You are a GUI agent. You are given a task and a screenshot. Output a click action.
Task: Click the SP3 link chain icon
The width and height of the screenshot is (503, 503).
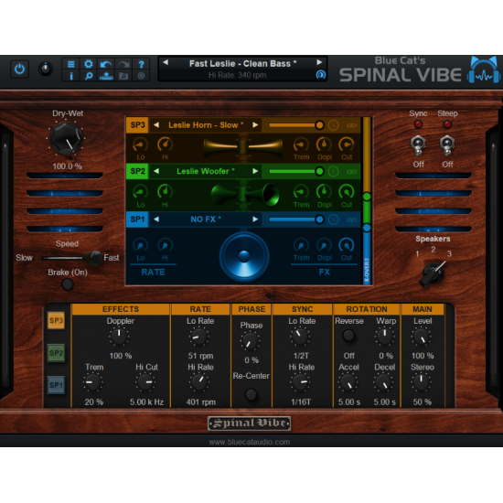coord(351,125)
